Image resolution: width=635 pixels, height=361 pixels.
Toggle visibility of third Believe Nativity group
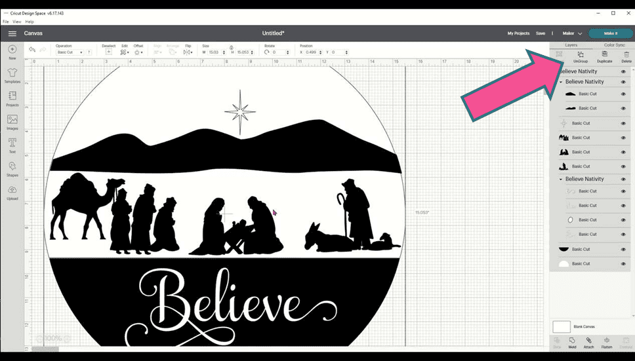623,179
